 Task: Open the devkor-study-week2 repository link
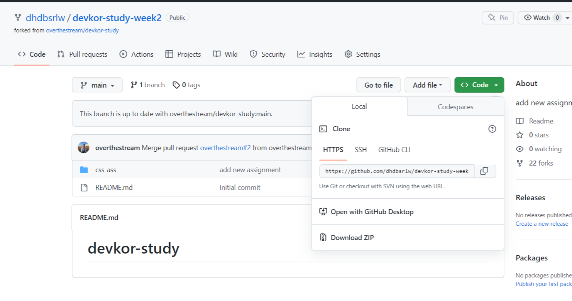[117, 18]
